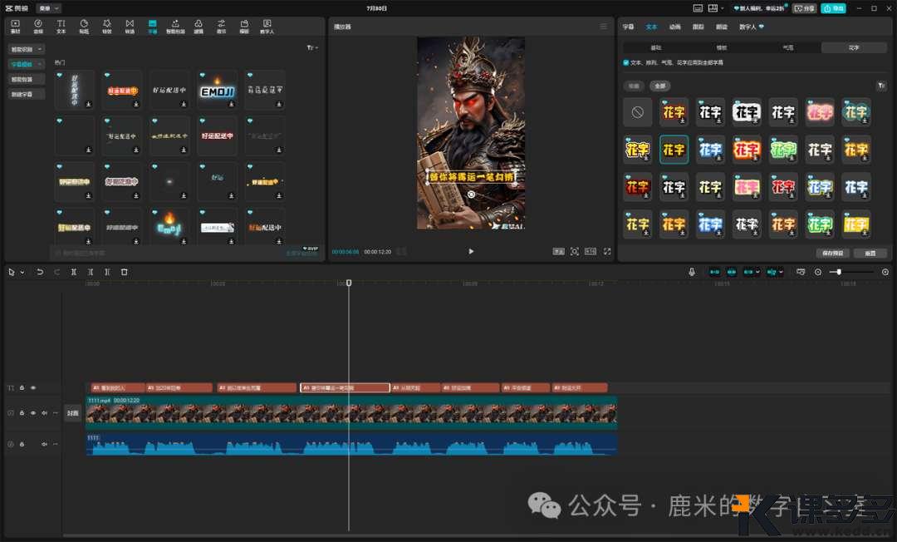Switch to the 跟踪 tracking tab
The height and width of the screenshot is (542, 897).
click(x=698, y=27)
